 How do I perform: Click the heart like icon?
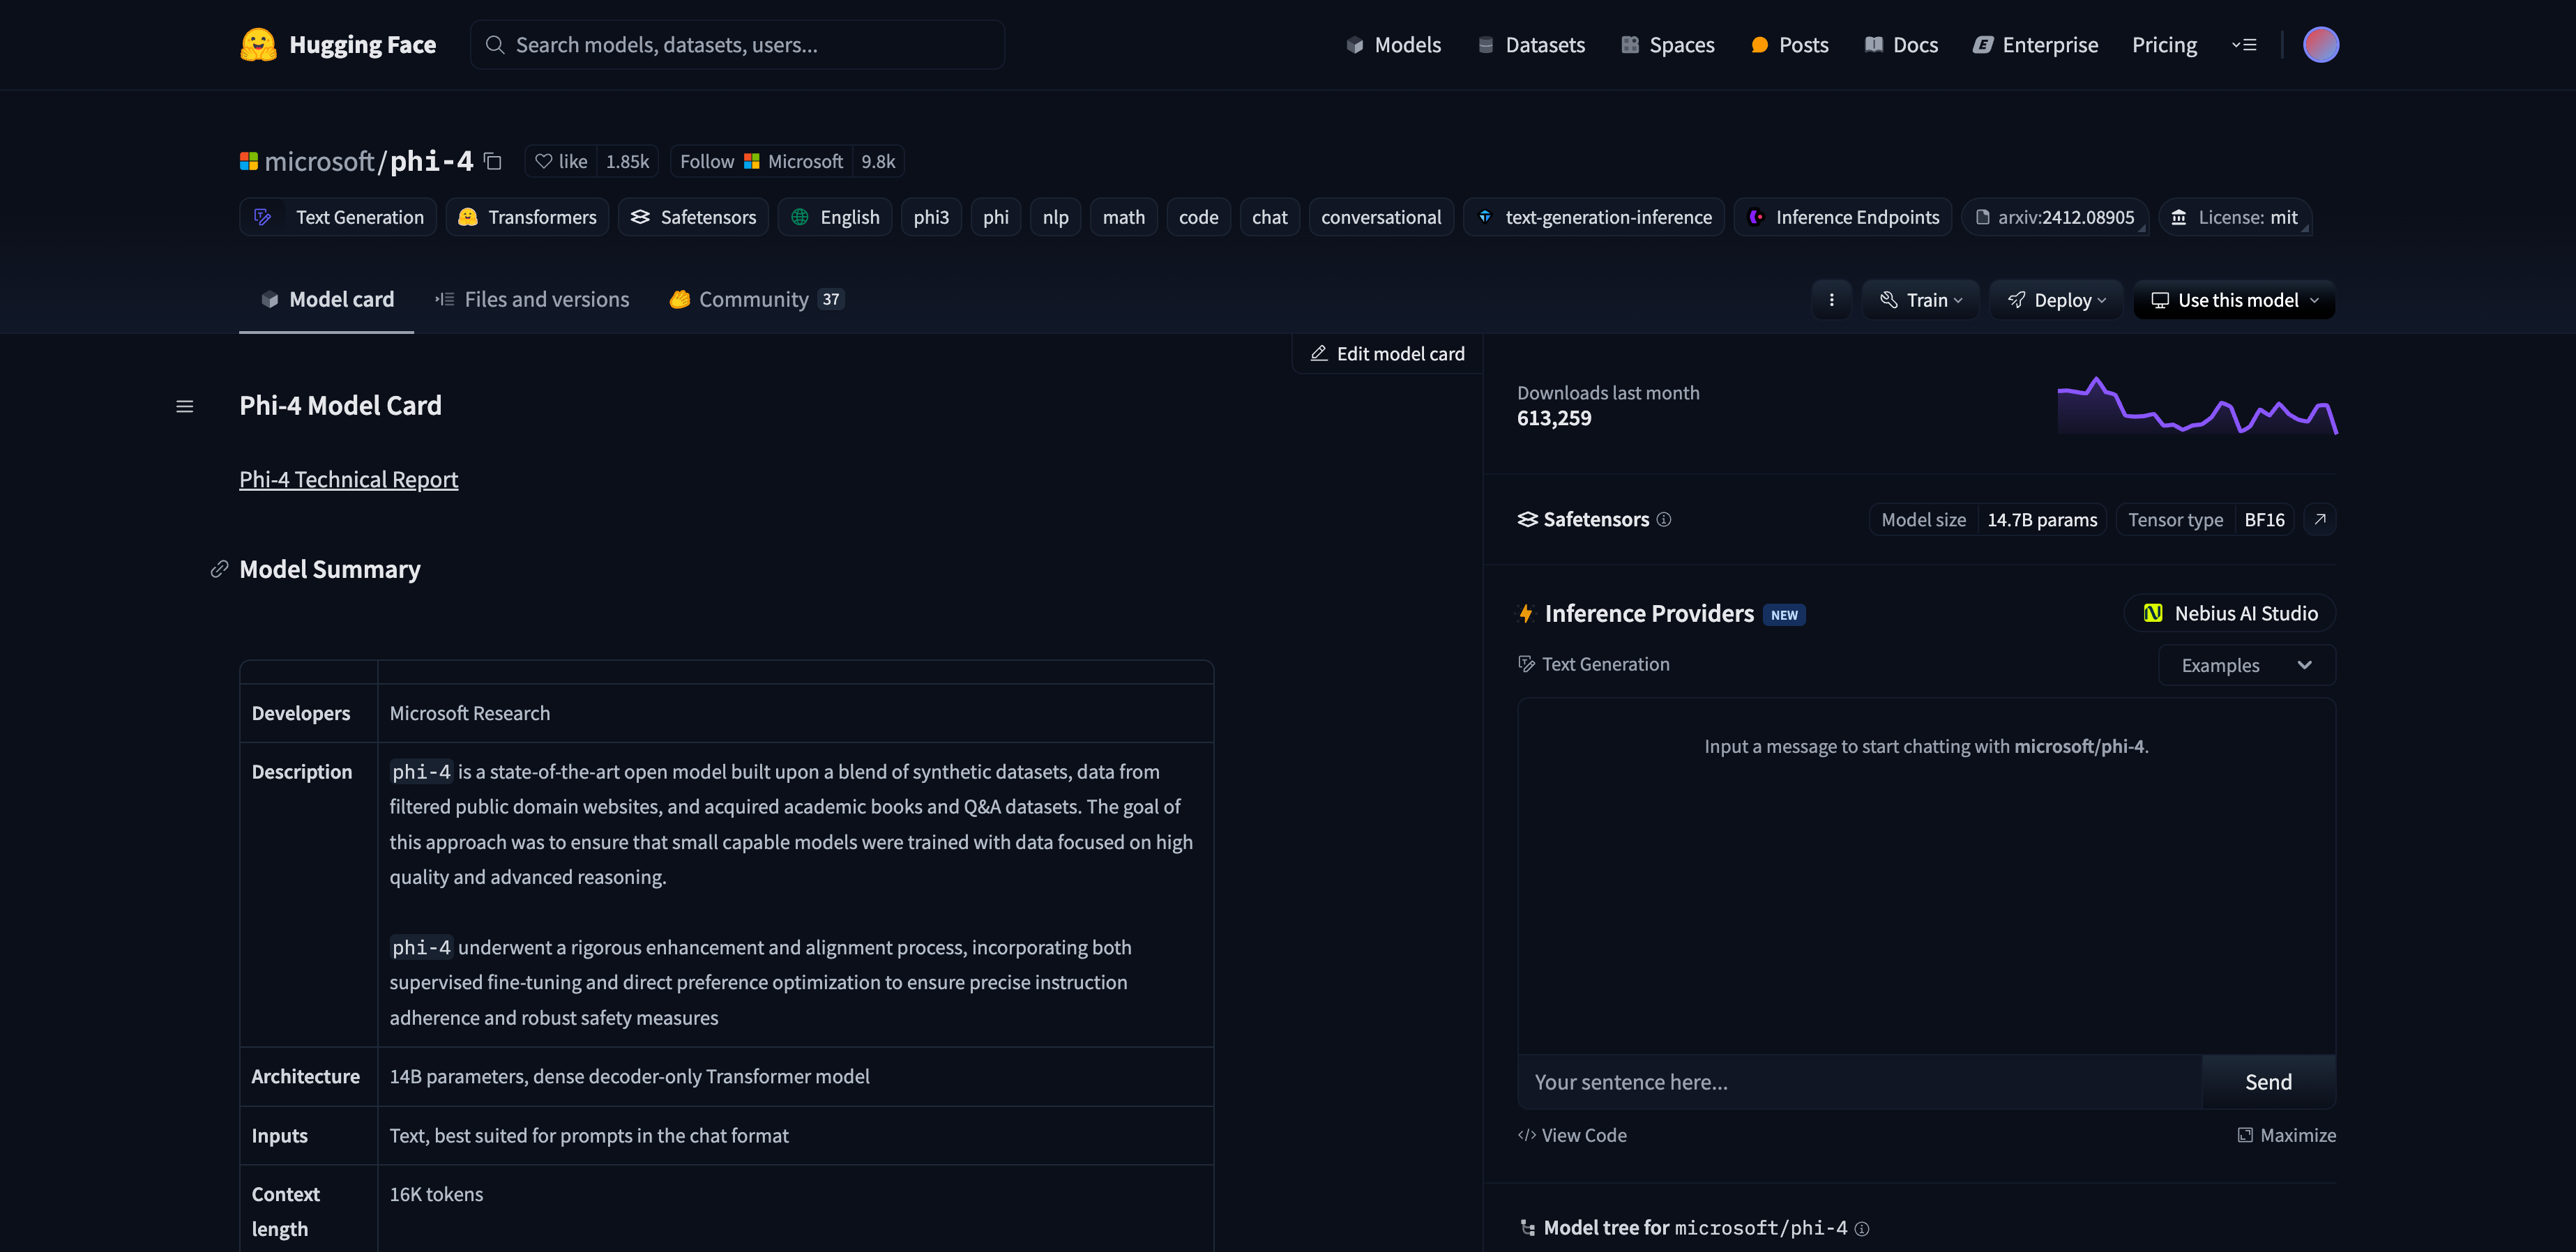click(x=543, y=161)
